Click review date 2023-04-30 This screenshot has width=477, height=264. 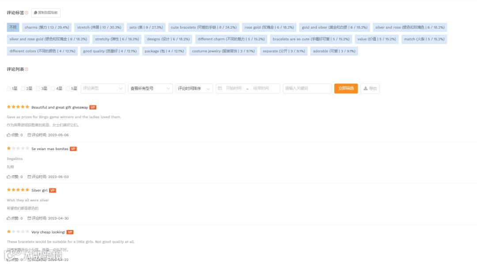point(58,219)
